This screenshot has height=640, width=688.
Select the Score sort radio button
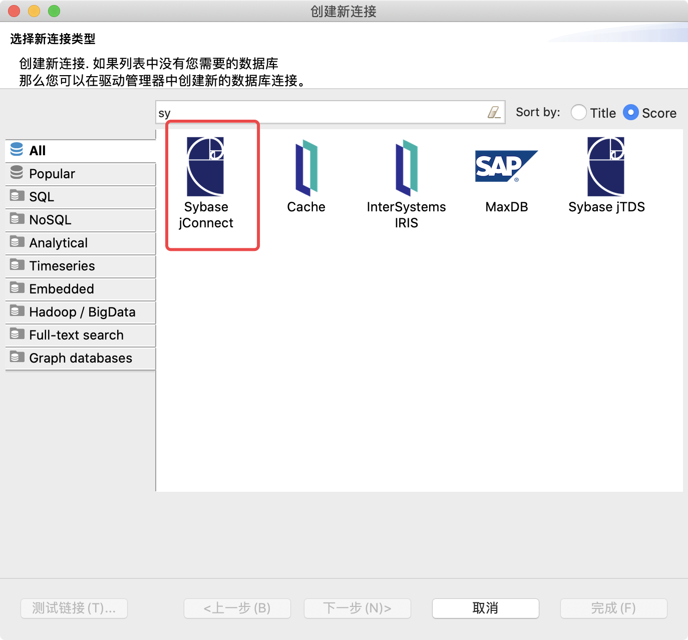(631, 113)
